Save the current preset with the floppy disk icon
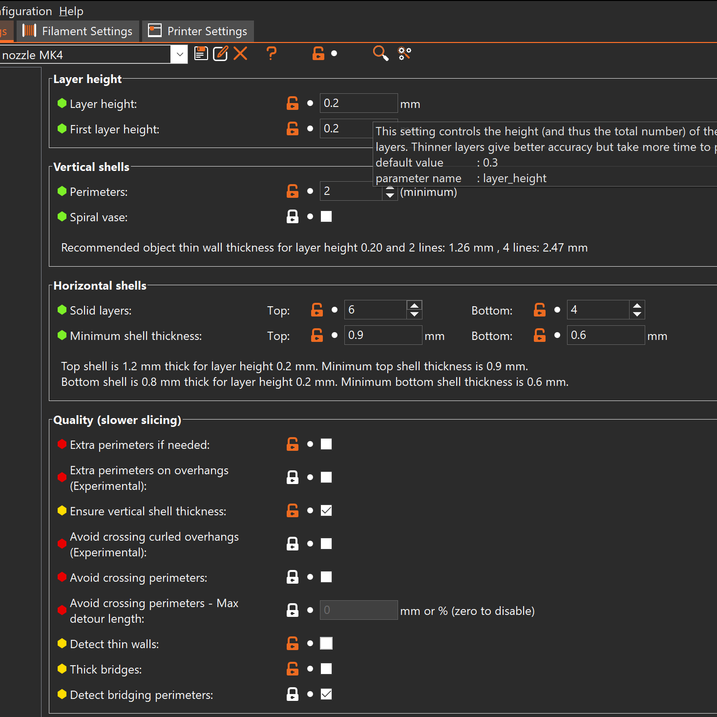 (x=201, y=53)
